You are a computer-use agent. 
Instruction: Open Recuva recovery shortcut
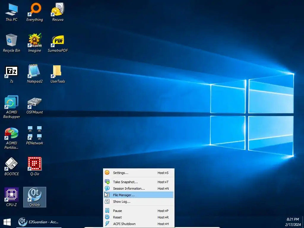point(58,12)
